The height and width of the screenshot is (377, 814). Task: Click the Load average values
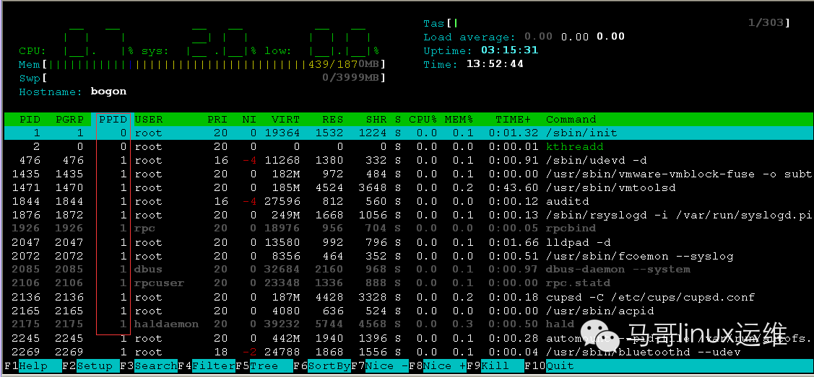[x=574, y=37]
